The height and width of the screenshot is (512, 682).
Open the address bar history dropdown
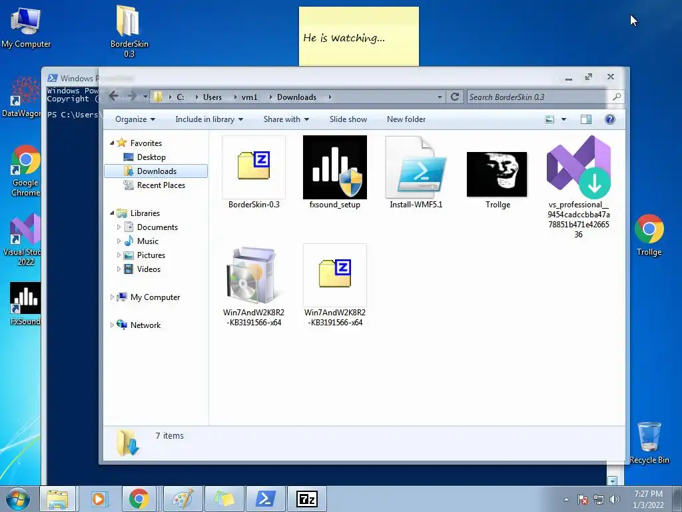pos(440,97)
